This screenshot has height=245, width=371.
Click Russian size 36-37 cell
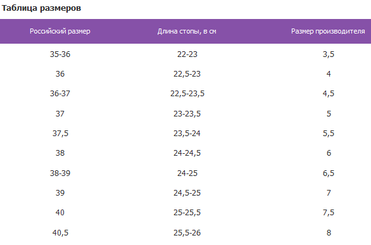[60, 94]
